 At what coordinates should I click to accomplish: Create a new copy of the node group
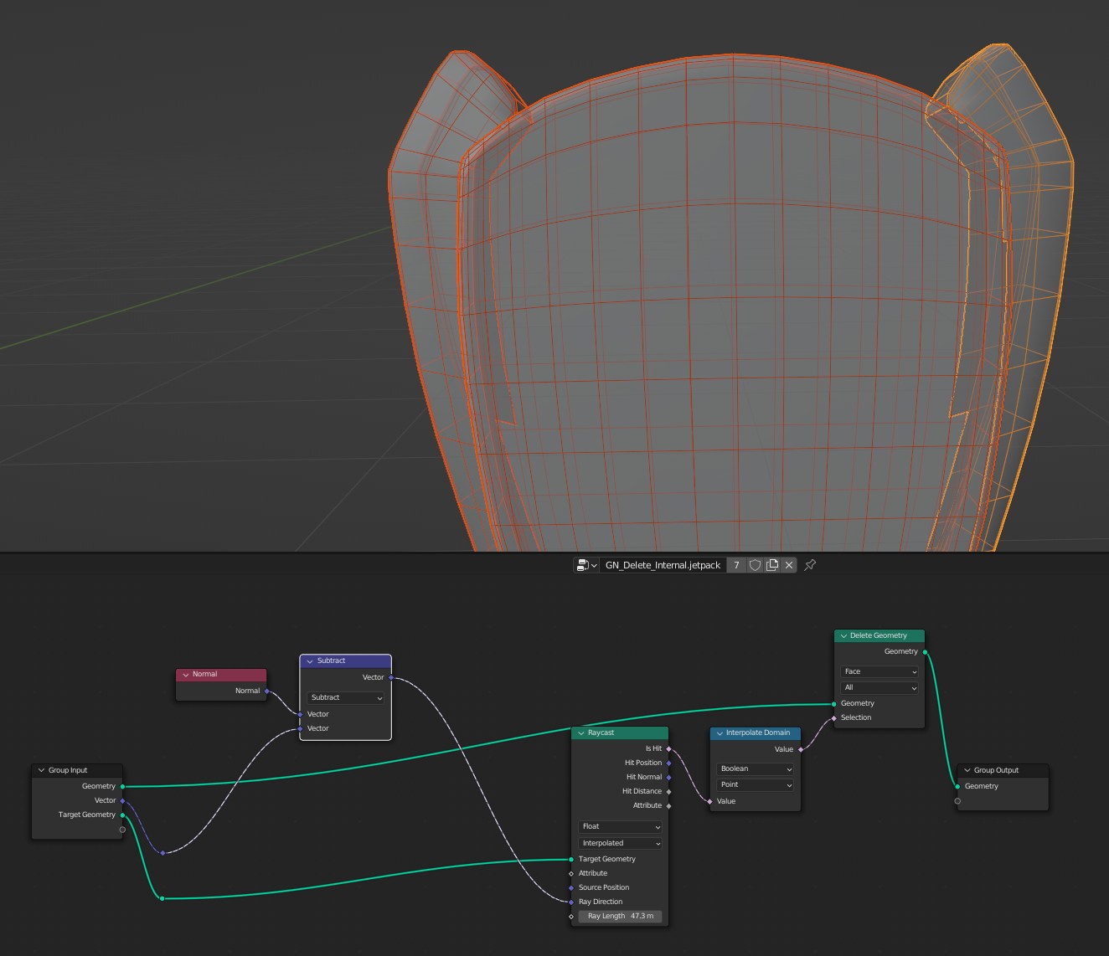point(773,565)
